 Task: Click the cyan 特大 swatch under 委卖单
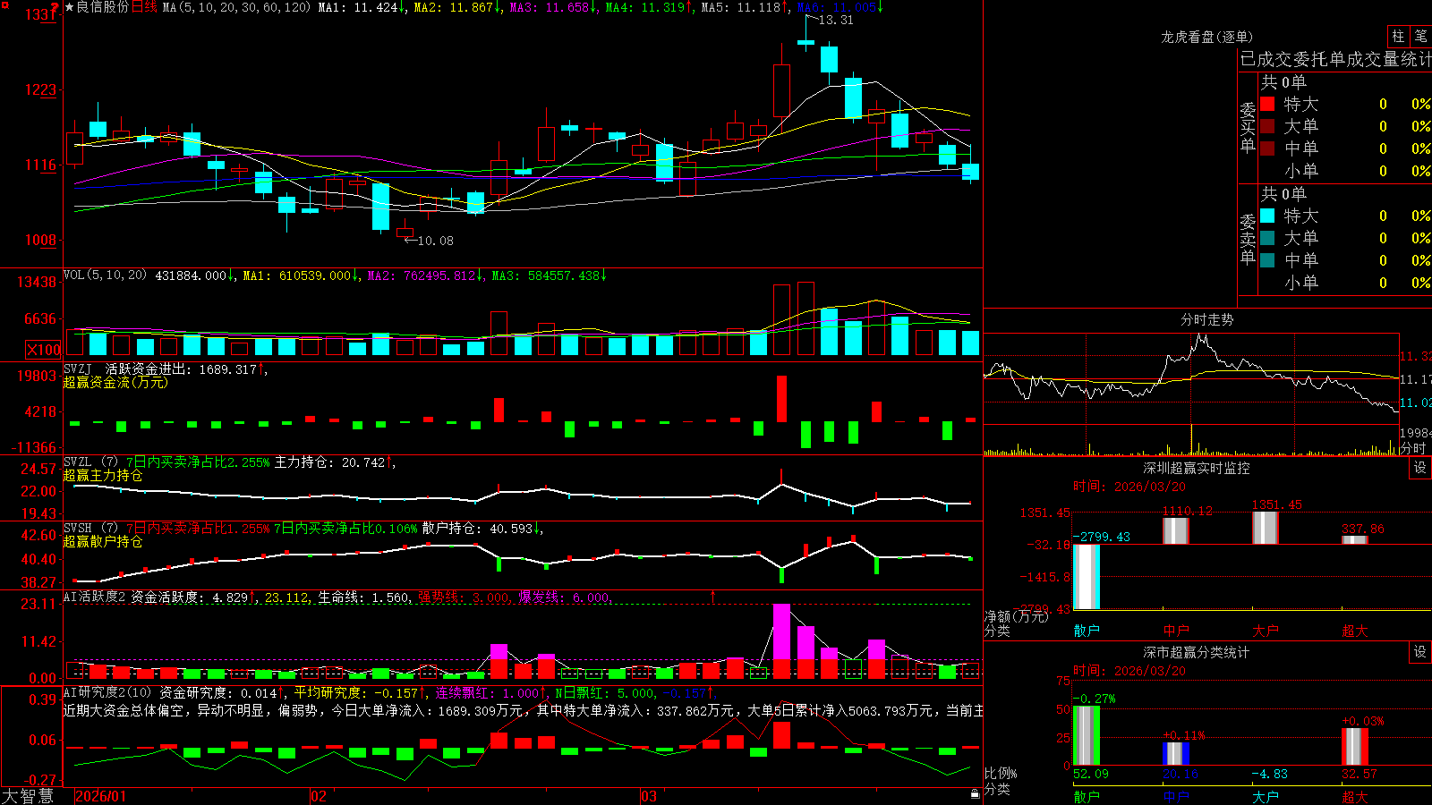(x=1267, y=216)
